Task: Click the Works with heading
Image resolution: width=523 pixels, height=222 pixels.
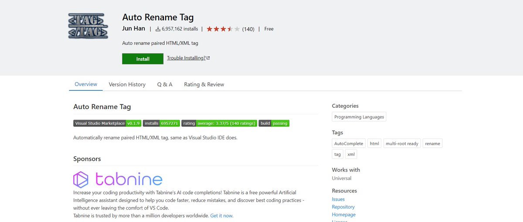Action: [346, 170]
